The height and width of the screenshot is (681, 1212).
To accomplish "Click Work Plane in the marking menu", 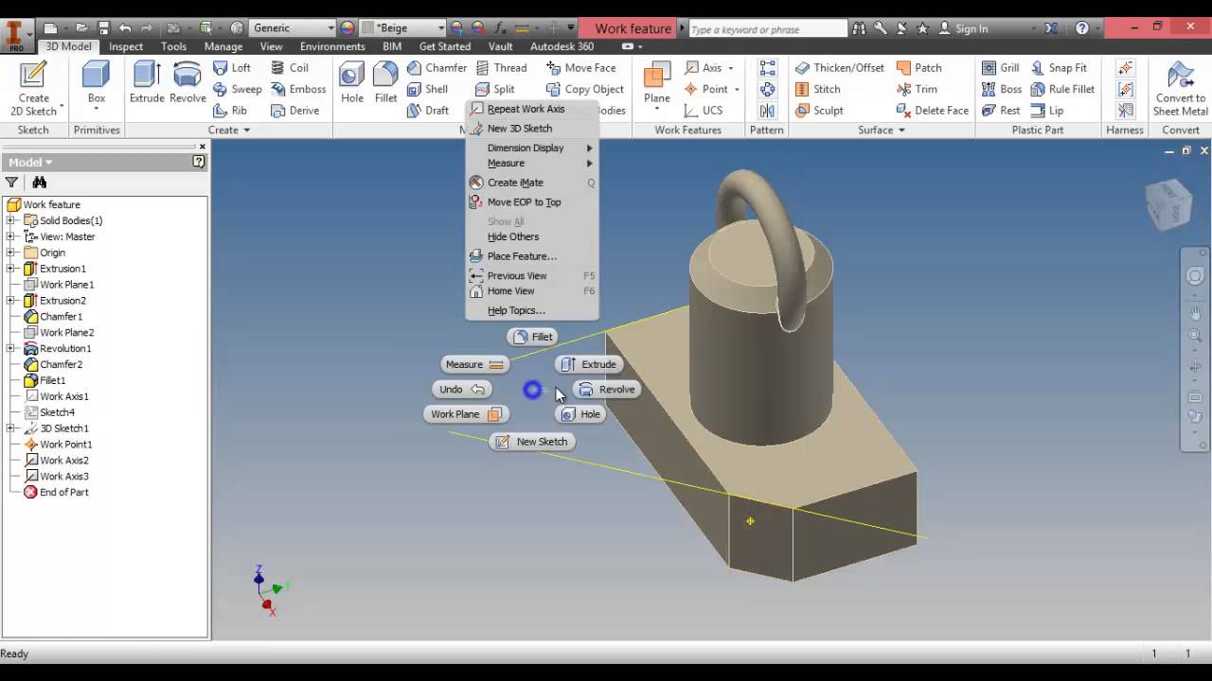I will click(x=466, y=414).
